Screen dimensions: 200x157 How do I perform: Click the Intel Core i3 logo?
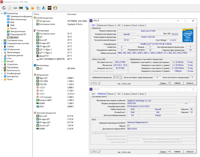click(x=188, y=35)
